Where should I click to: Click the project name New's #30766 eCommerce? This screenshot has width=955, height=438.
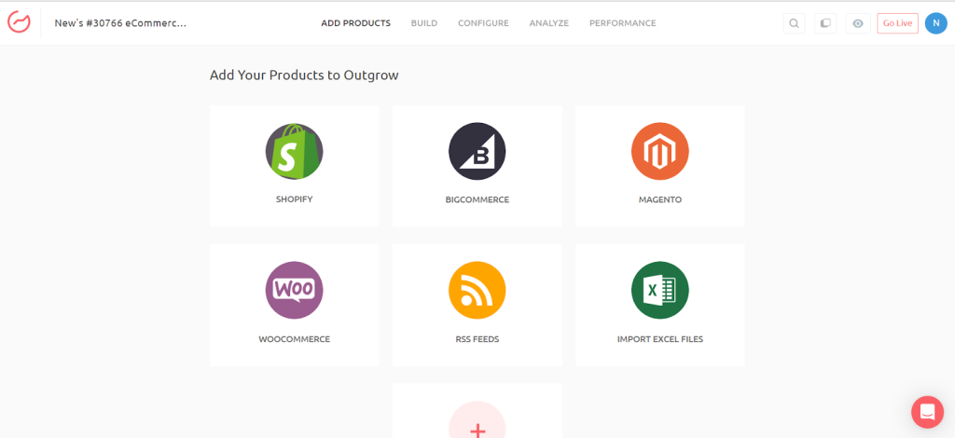(120, 23)
